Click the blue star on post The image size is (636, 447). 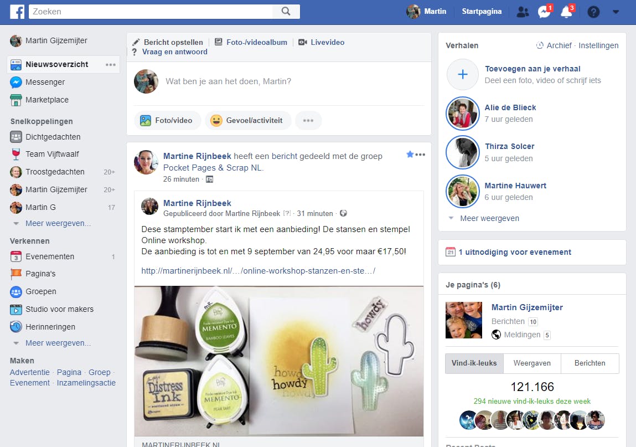(410, 155)
